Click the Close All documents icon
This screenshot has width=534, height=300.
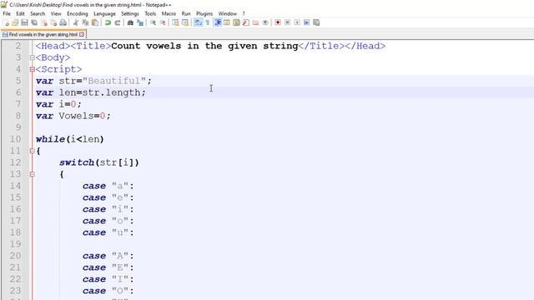click(53, 22)
